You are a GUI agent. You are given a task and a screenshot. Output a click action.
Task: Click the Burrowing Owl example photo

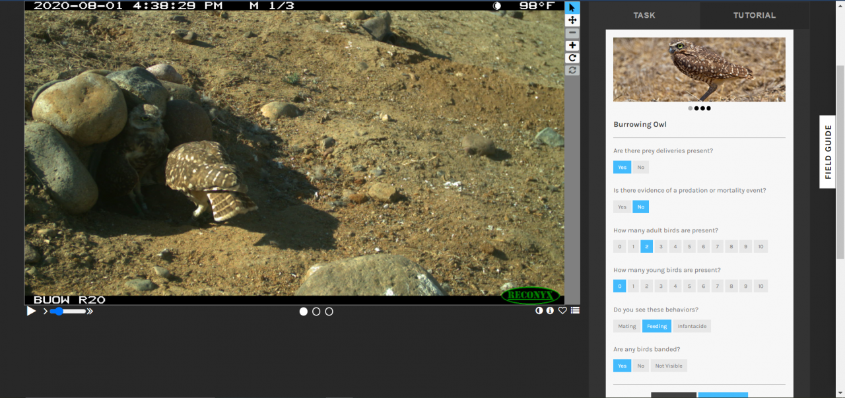click(699, 69)
